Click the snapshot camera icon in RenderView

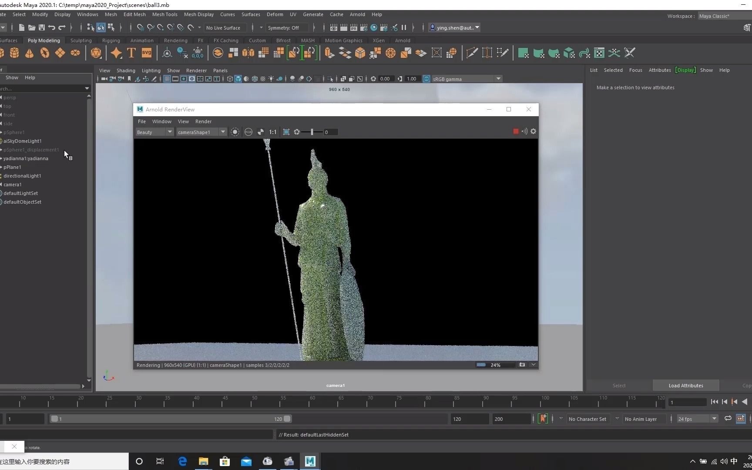pos(522,365)
